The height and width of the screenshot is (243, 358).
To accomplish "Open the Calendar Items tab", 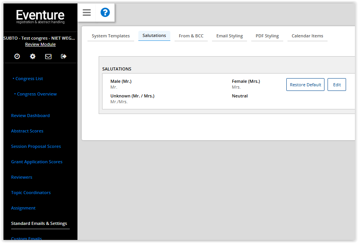I will click(x=307, y=36).
